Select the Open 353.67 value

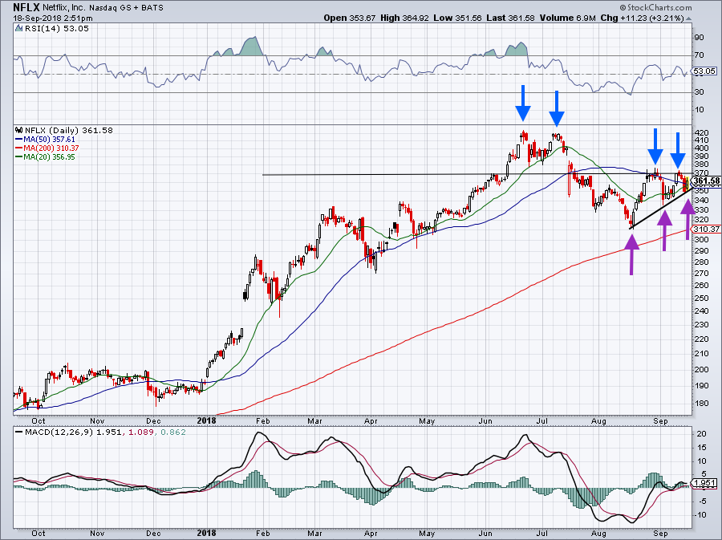click(350, 18)
